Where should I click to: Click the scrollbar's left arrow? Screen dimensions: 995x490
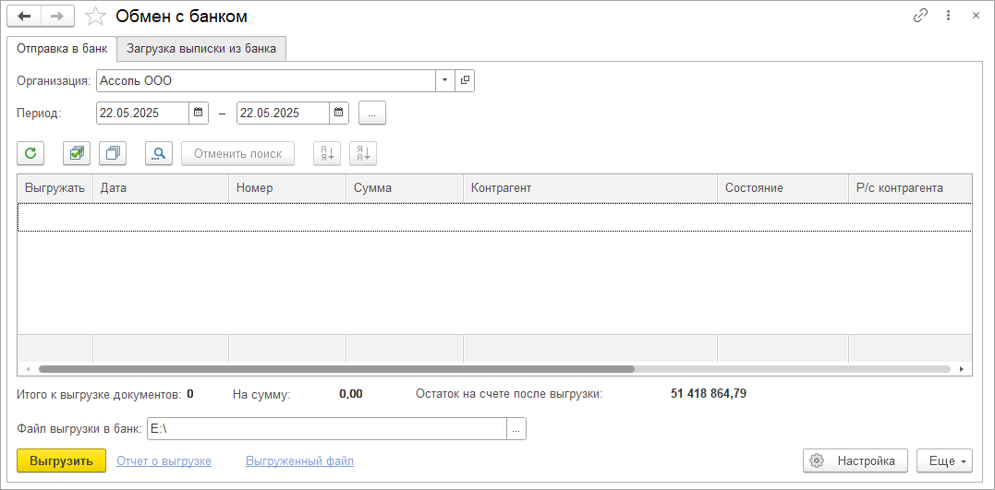click(x=28, y=368)
